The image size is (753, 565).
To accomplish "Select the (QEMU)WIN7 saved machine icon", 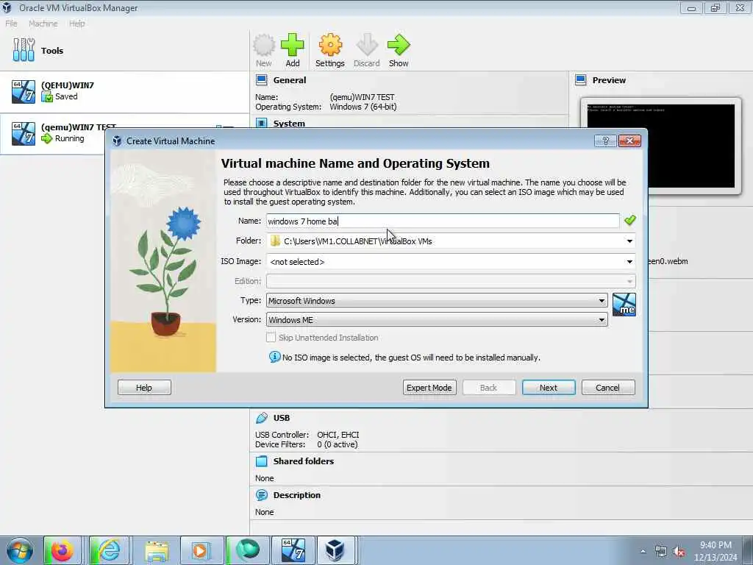I will point(24,91).
